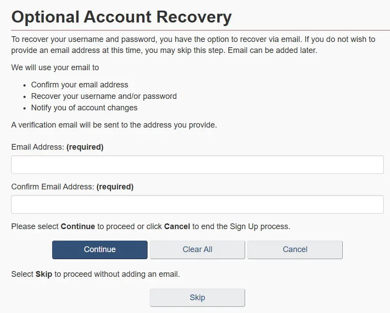Click the Confirm Email Address input field
Image resolution: width=390 pixels, height=313 pixels.
point(197,204)
